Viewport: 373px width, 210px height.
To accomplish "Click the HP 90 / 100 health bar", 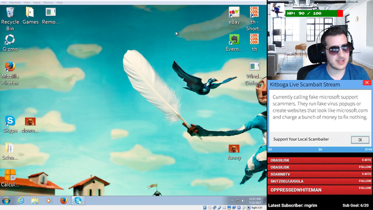I will [x=314, y=13].
